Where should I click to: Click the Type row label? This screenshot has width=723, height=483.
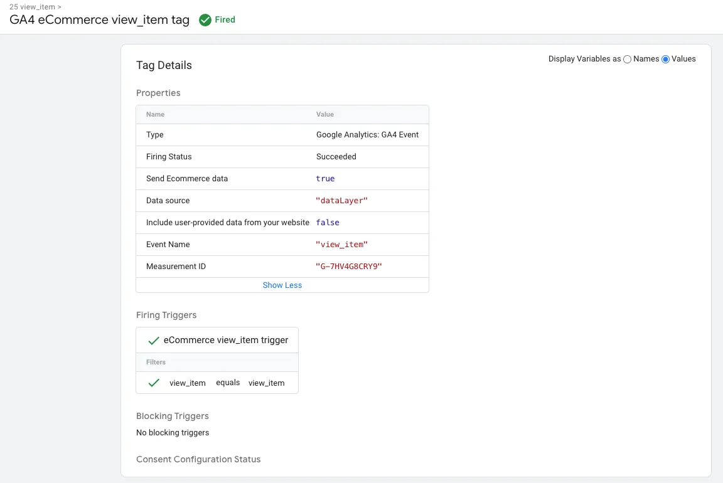coord(155,135)
